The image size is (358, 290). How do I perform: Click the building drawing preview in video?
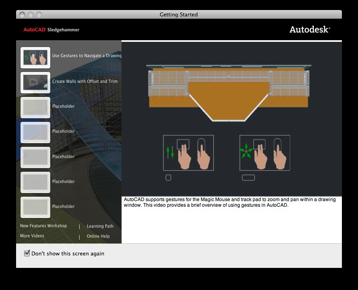pos(228,93)
